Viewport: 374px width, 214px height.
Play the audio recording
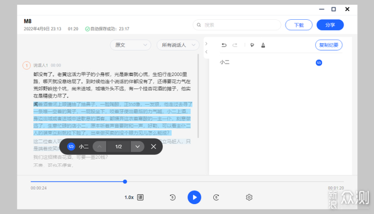(194, 197)
